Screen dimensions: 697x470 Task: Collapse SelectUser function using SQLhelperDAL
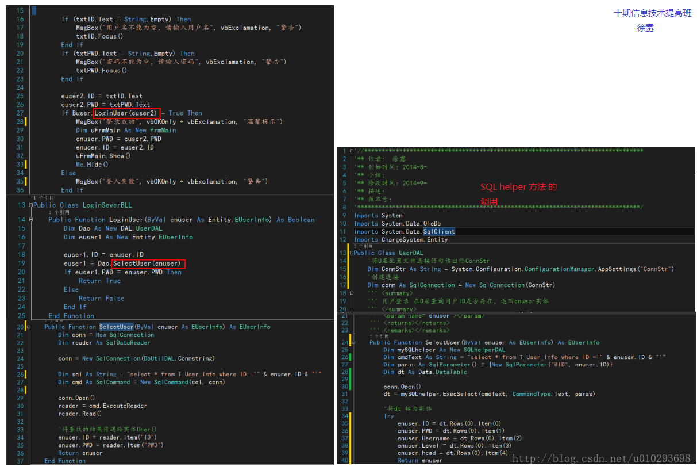(352, 342)
